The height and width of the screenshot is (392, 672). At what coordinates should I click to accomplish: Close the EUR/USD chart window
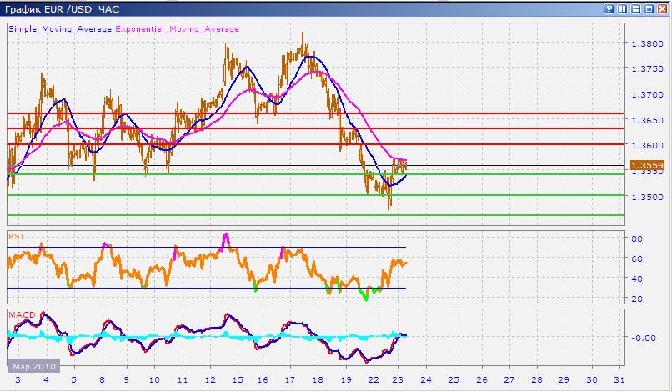pyautogui.click(x=662, y=9)
